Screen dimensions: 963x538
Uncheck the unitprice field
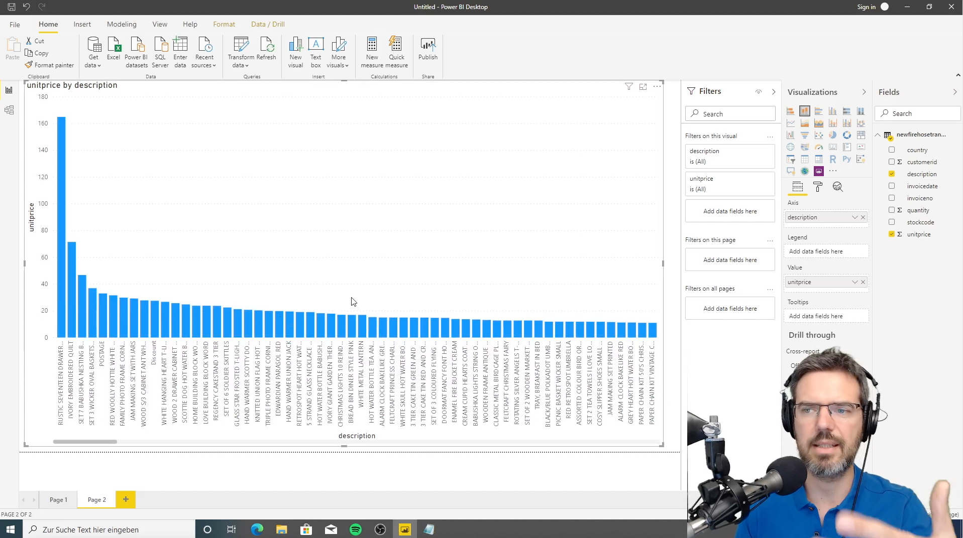[x=892, y=234]
